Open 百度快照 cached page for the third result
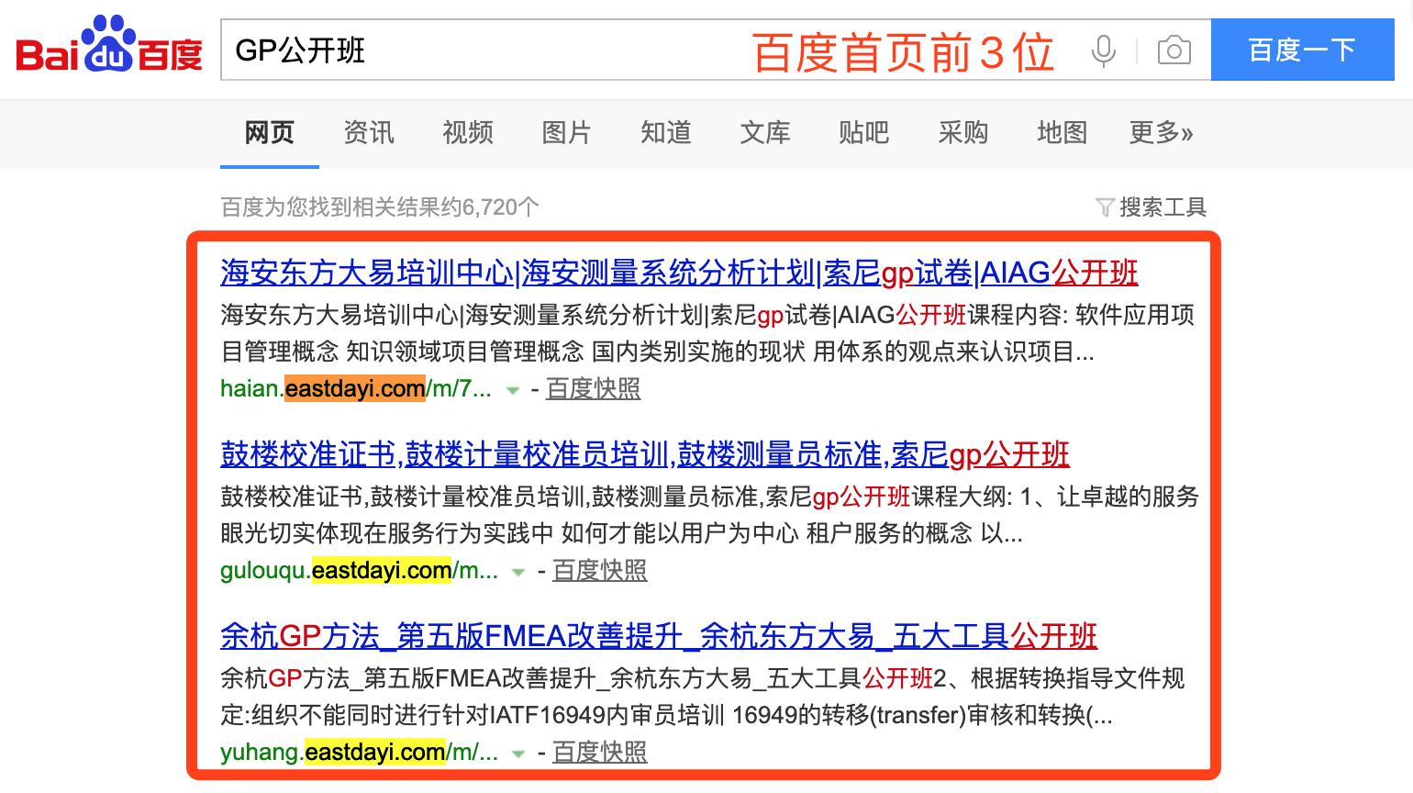The width and height of the screenshot is (1413, 793). click(598, 752)
